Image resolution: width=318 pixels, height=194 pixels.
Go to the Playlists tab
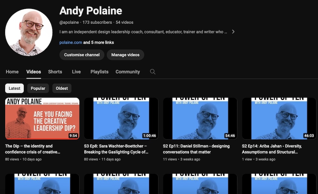click(99, 72)
